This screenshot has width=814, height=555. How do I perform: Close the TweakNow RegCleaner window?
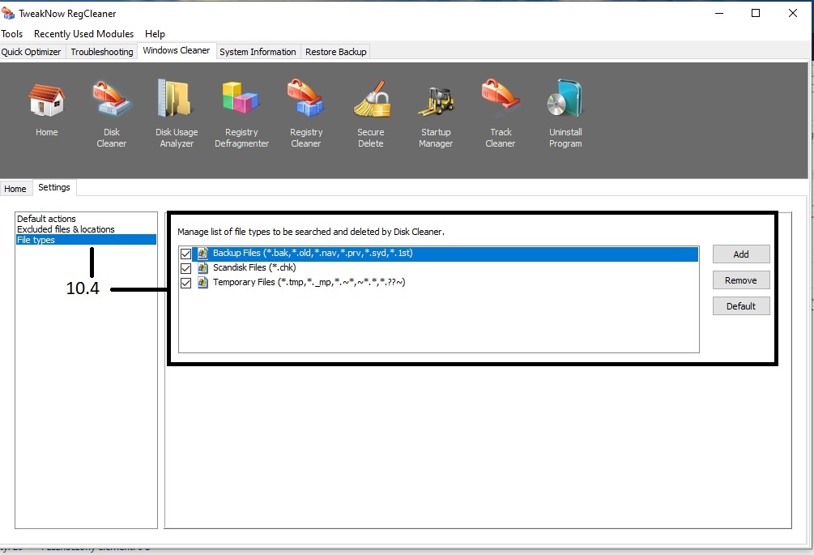[x=793, y=13]
